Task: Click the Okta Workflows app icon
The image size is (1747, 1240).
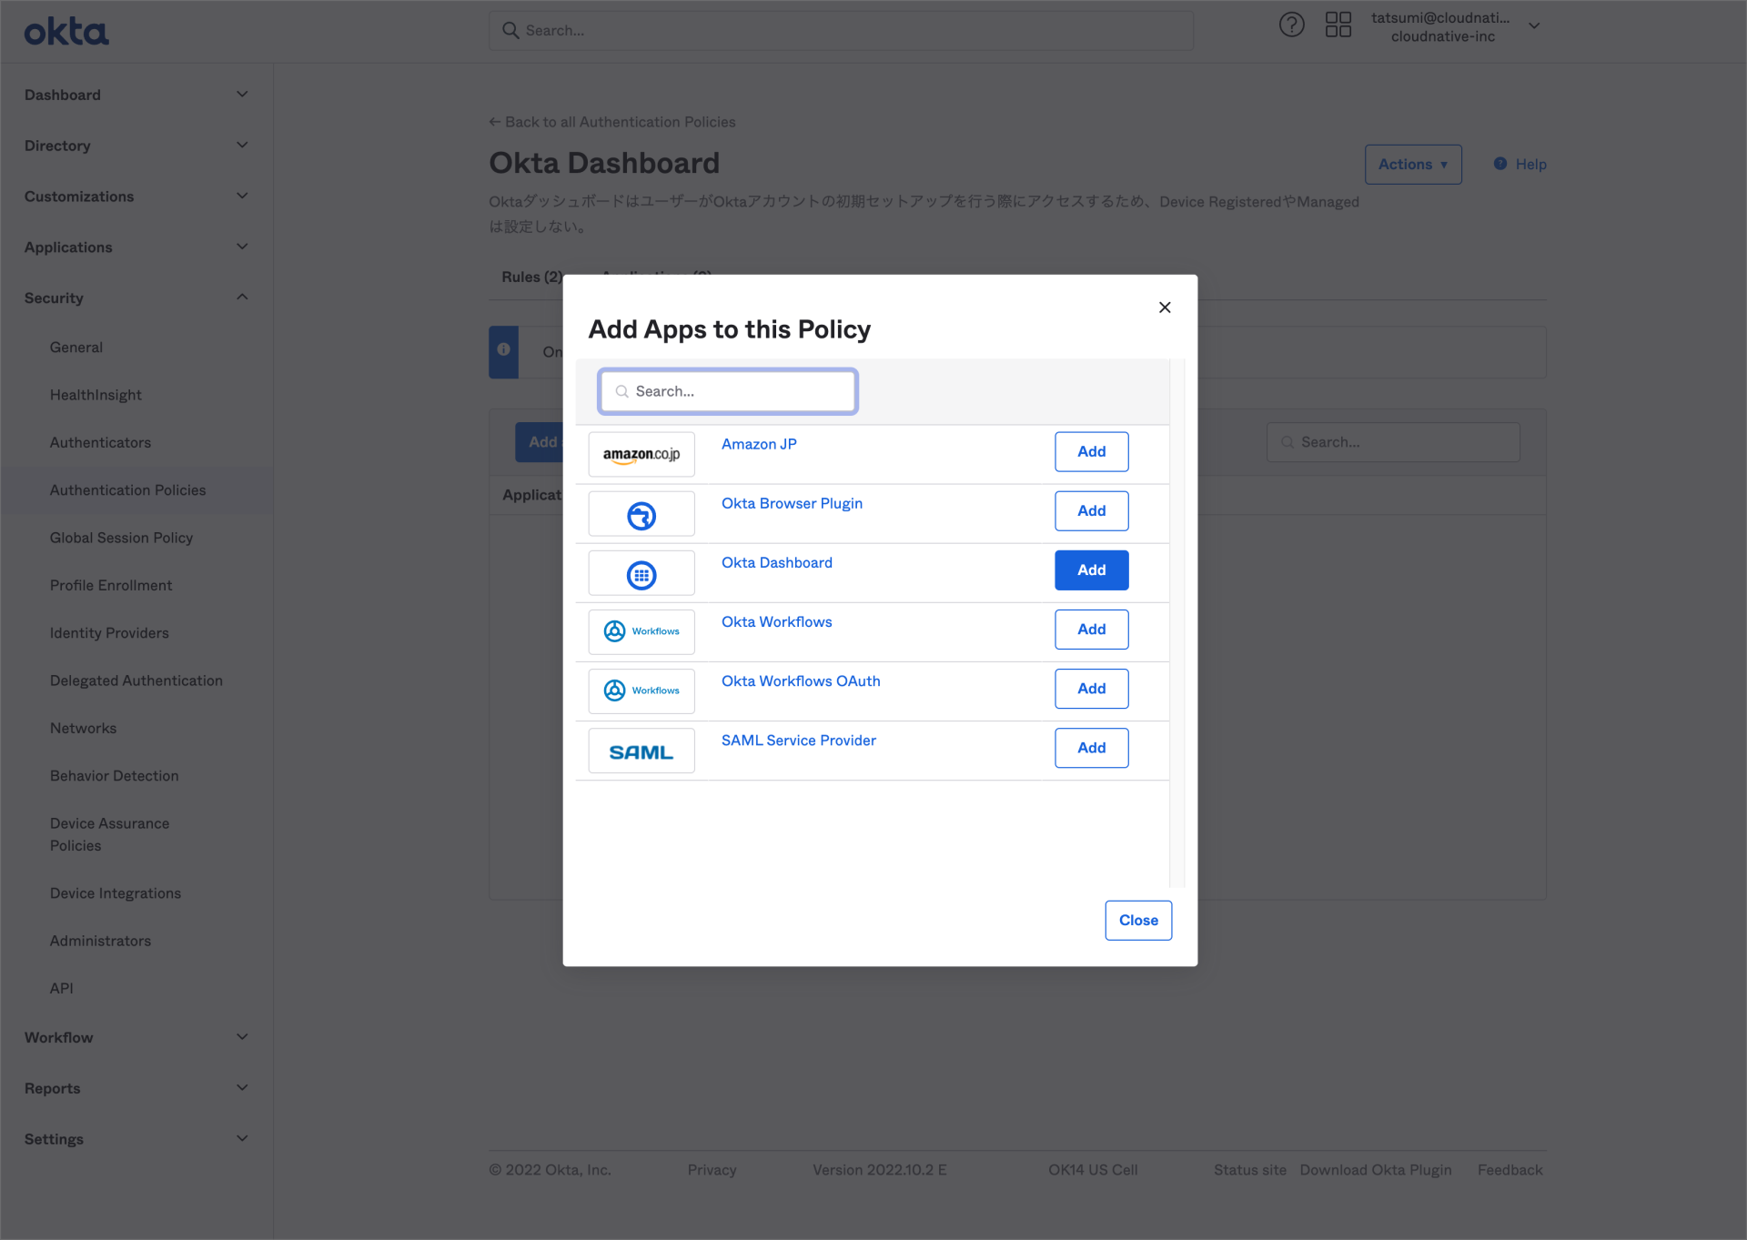Action: coord(641,631)
